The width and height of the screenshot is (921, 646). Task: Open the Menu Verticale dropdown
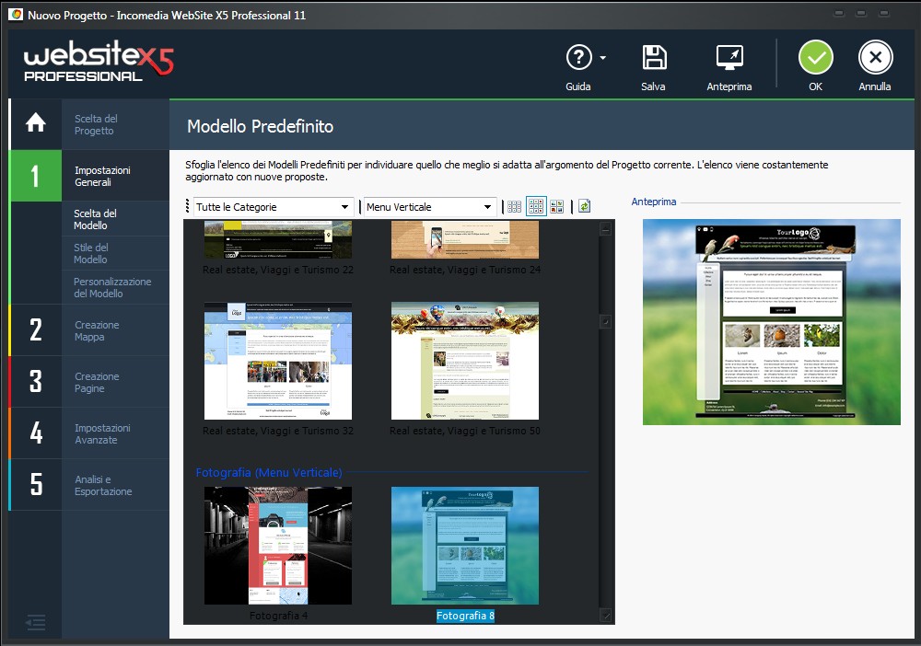pyautogui.click(x=430, y=207)
